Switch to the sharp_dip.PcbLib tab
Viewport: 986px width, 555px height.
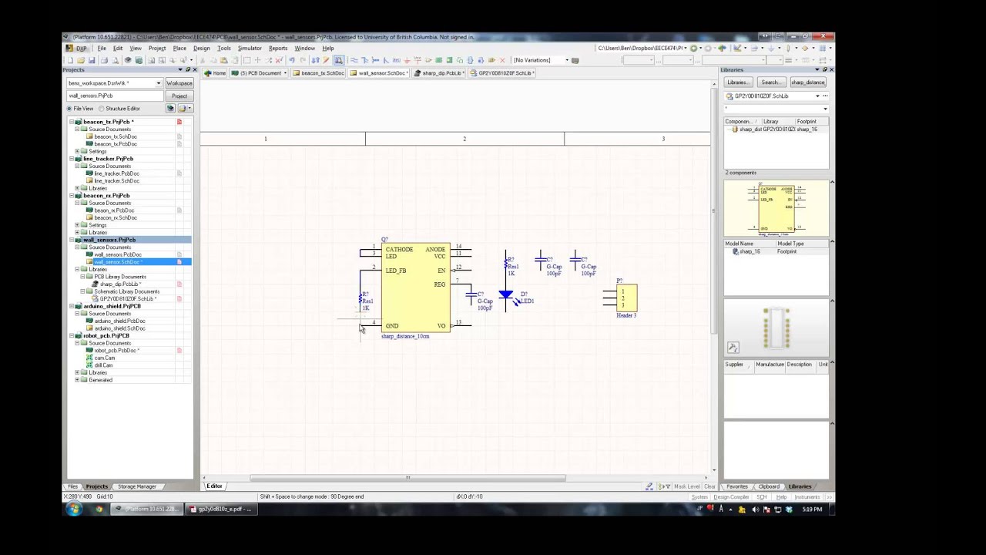pyautogui.click(x=438, y=73)
